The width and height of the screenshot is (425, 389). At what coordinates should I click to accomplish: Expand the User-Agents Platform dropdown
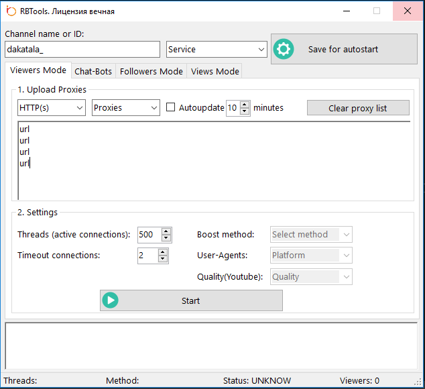(311, 255)
